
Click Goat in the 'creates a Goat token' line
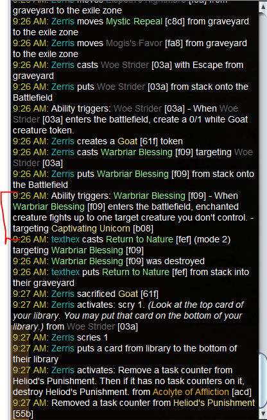(x=128, y=141)
